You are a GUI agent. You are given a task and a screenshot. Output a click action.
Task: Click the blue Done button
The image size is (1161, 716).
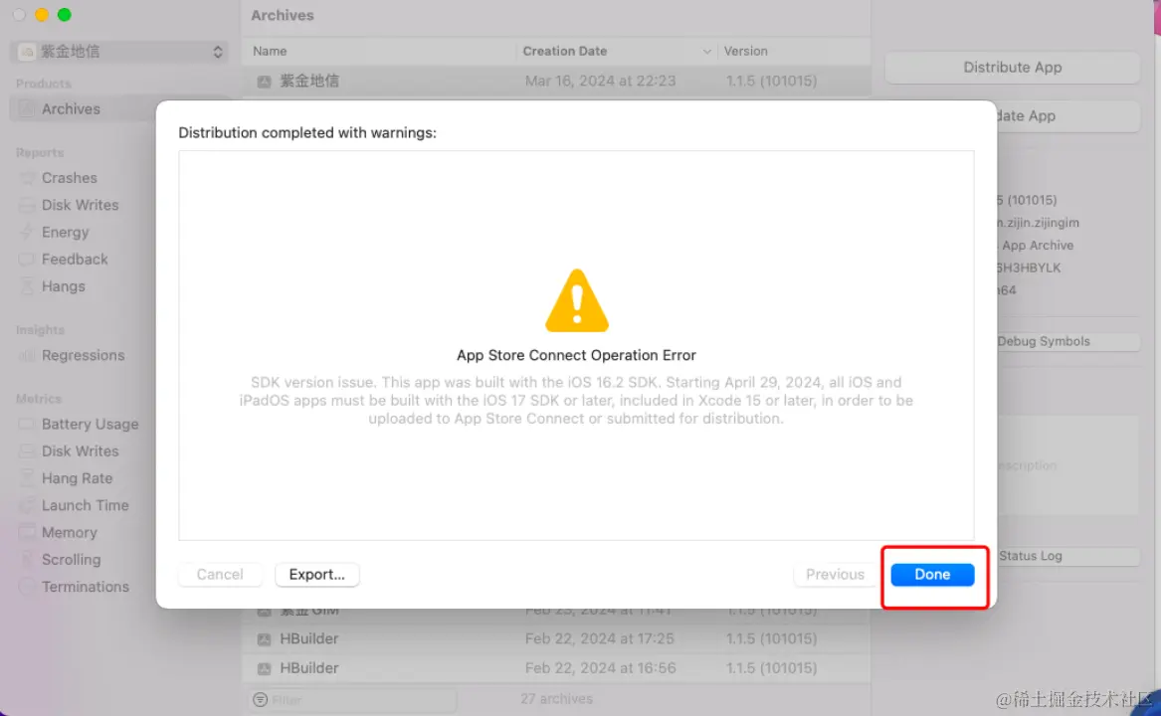[931, 575]
